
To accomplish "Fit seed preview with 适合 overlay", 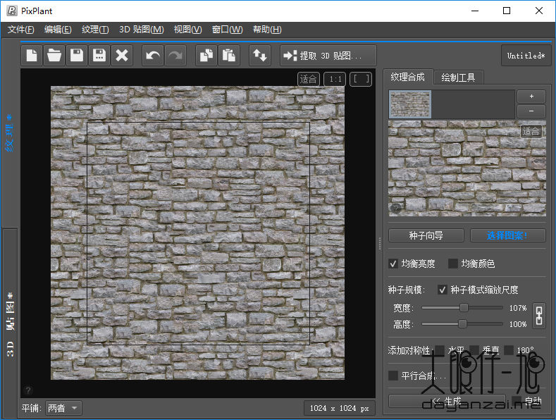I will (x=531, y=131).
